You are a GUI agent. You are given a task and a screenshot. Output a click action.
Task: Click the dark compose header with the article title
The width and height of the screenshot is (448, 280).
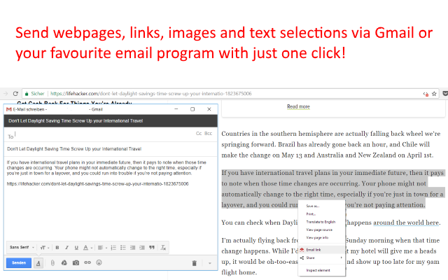111,121
